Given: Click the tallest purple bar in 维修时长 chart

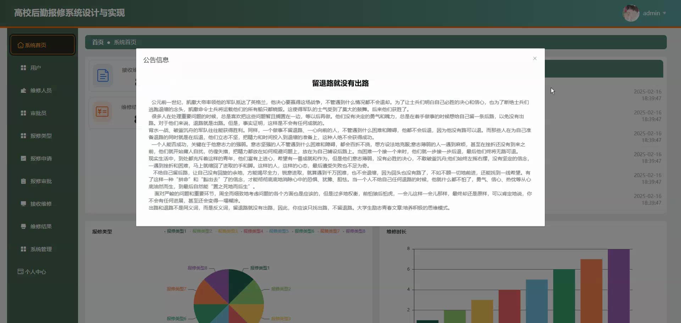Looking at the screenshot, I should pyautogui.click(x=619, y=285).
